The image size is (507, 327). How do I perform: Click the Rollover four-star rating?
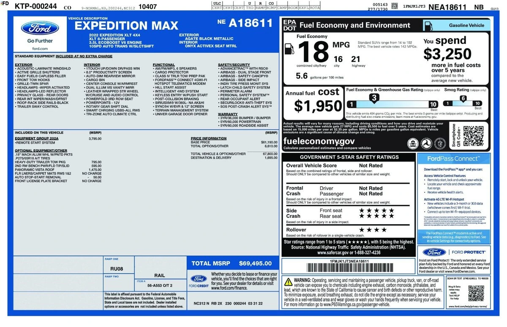pos(372,230)
